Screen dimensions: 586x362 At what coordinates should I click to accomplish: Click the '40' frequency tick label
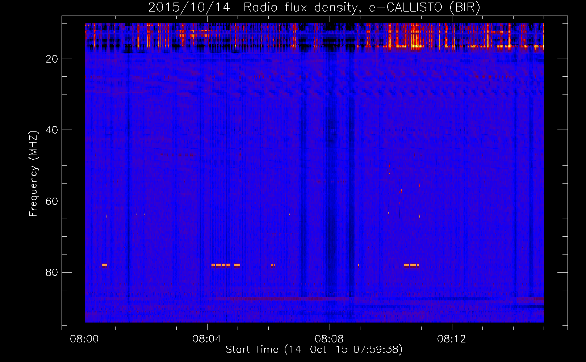pos(52,130)
